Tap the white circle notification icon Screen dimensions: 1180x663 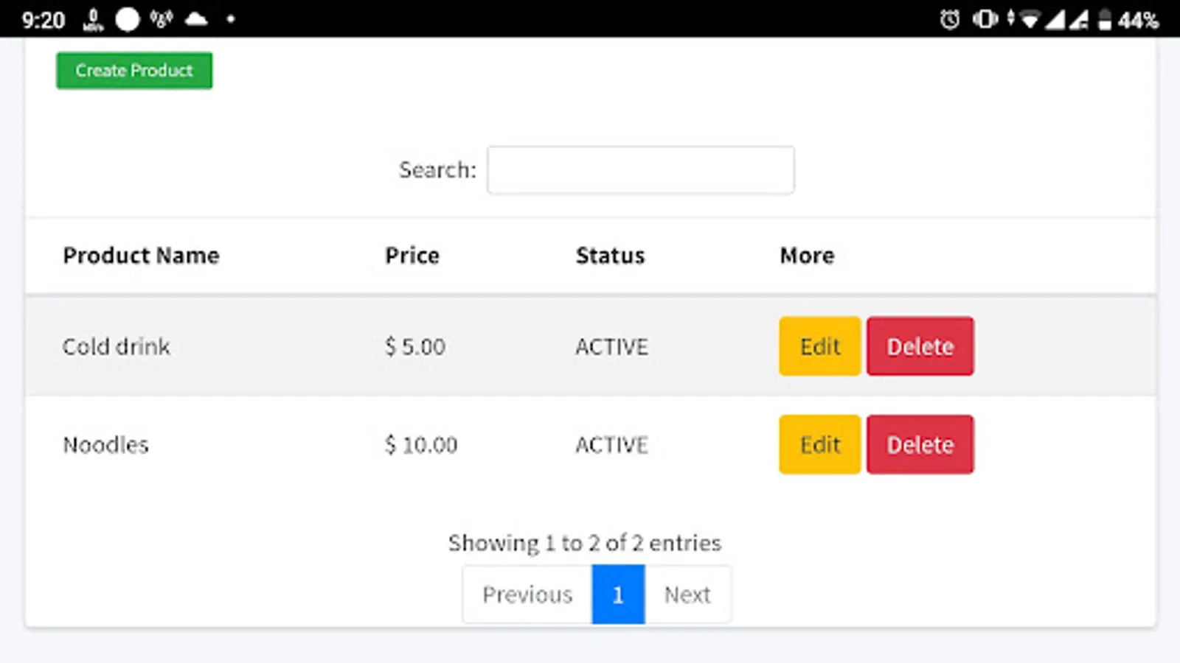pyautogui.click(x=128, y=19)
